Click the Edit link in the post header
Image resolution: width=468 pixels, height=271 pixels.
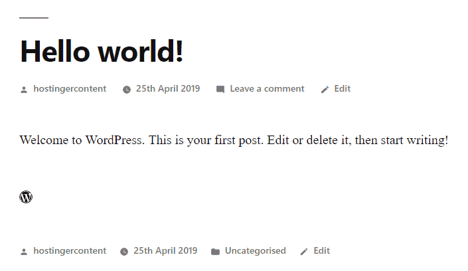tap(343, 89)
